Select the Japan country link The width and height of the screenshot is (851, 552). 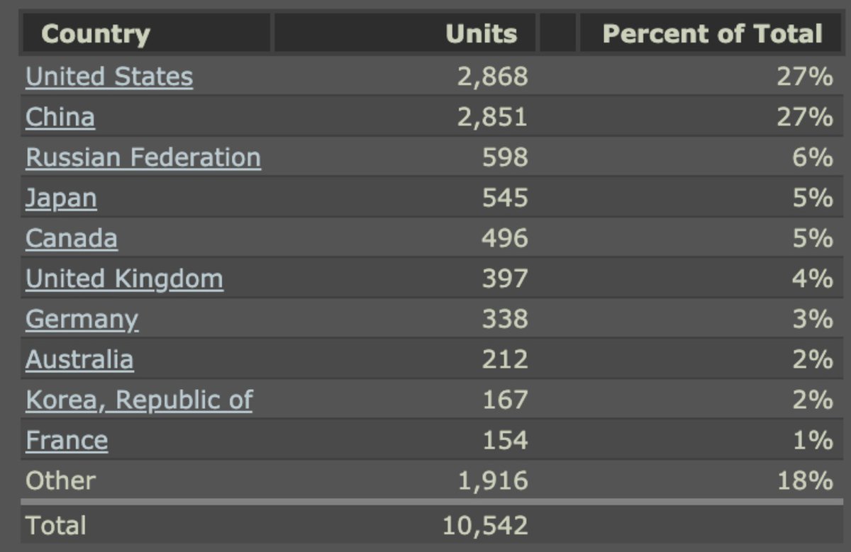[x=61, y=198]
